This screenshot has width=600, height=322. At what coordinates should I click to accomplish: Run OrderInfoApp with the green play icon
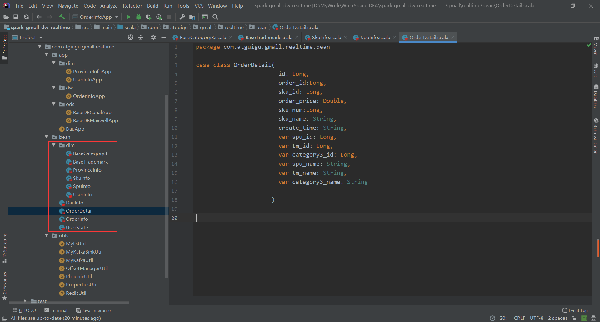tap(128, 17)
